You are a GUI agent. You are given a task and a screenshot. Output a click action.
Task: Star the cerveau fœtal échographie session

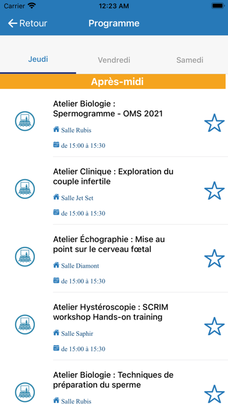click(x=214, y=258)
